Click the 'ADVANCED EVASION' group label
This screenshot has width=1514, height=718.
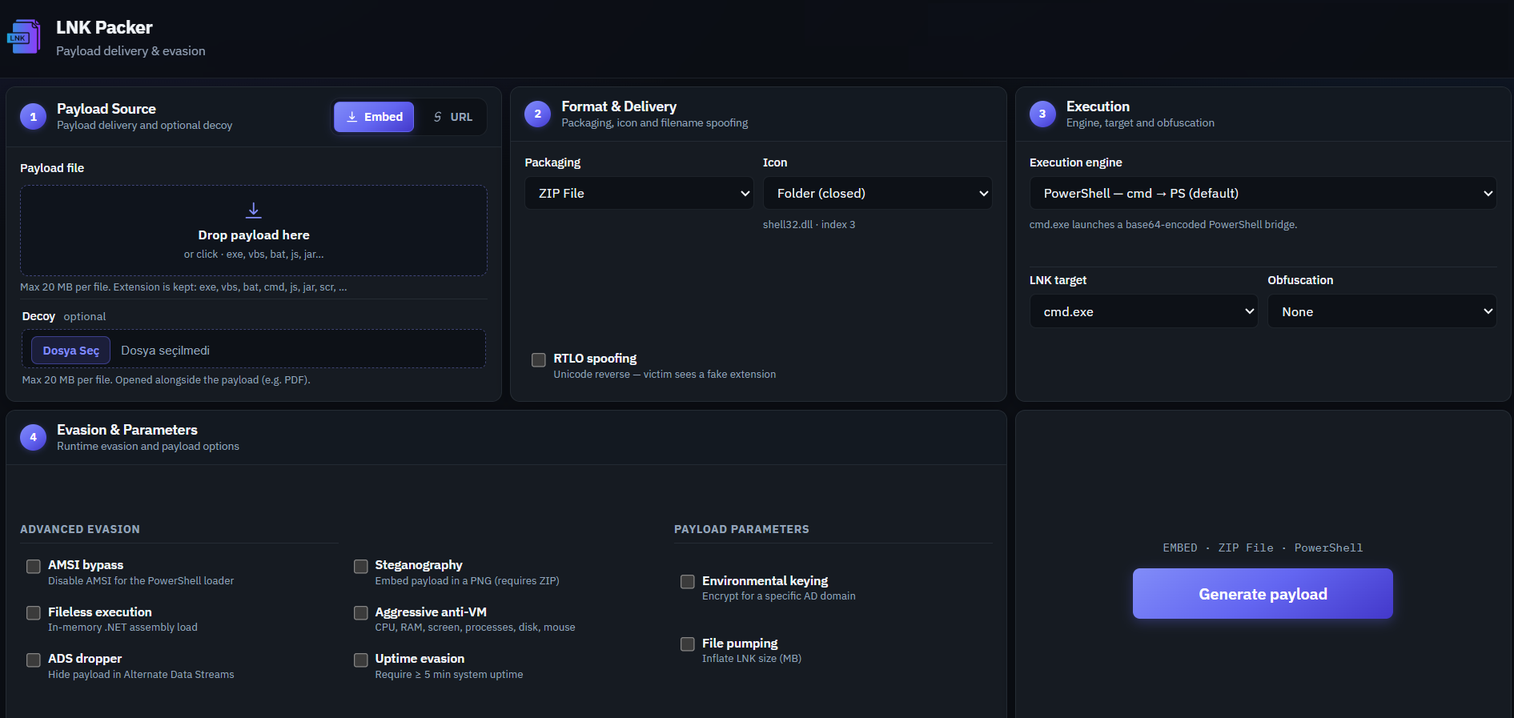(x=80, y=529)
